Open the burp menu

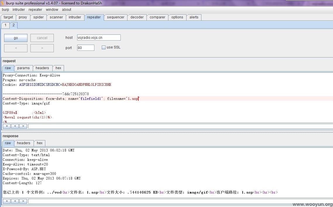point(5,10)
